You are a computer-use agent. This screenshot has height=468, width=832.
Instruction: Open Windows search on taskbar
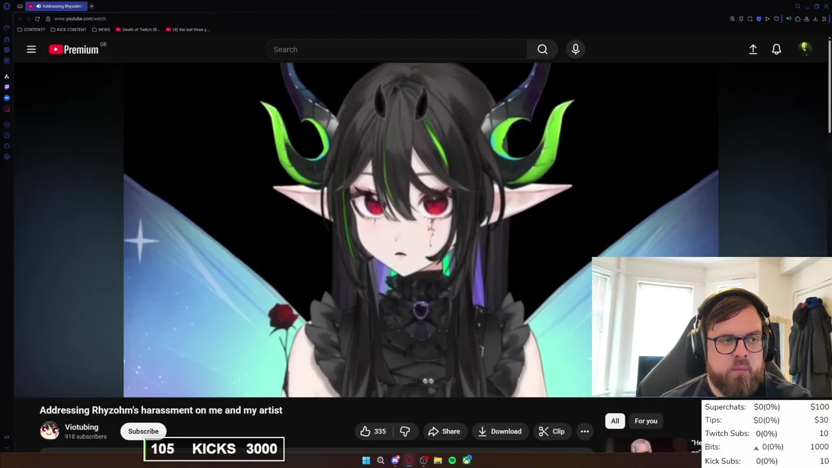tap(380, 460)
